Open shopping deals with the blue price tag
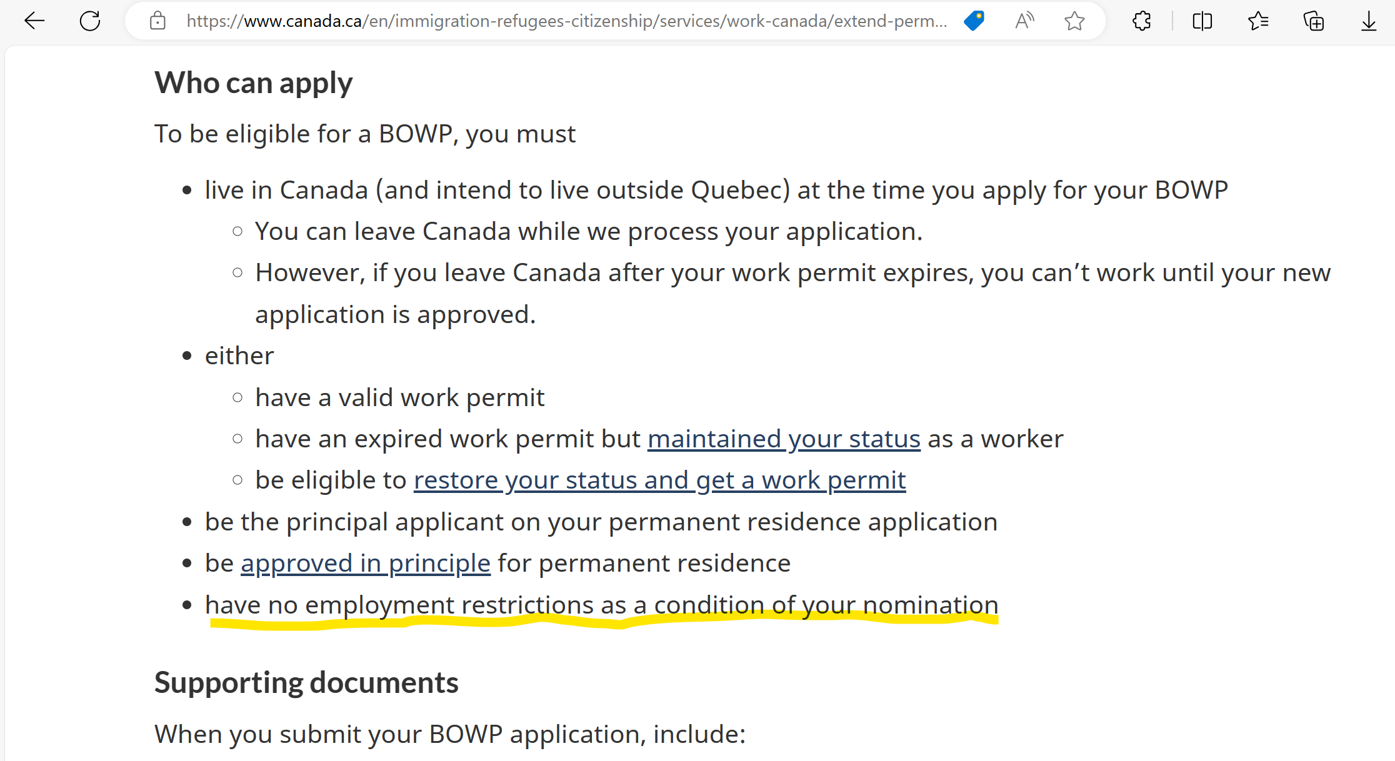The image size is (1395, 761). (x=974, y=21)
